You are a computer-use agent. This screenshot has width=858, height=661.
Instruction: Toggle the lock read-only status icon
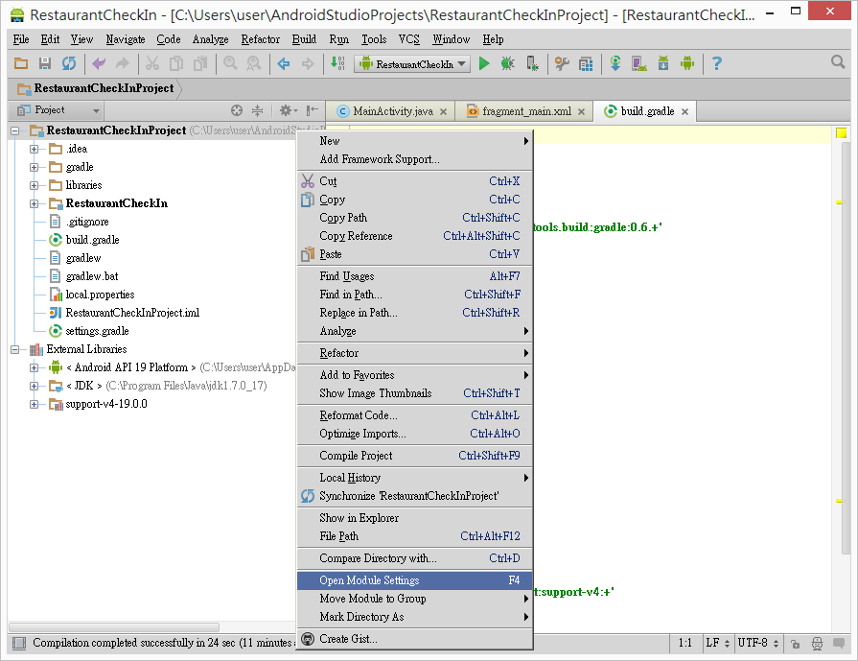coord(797,643)
